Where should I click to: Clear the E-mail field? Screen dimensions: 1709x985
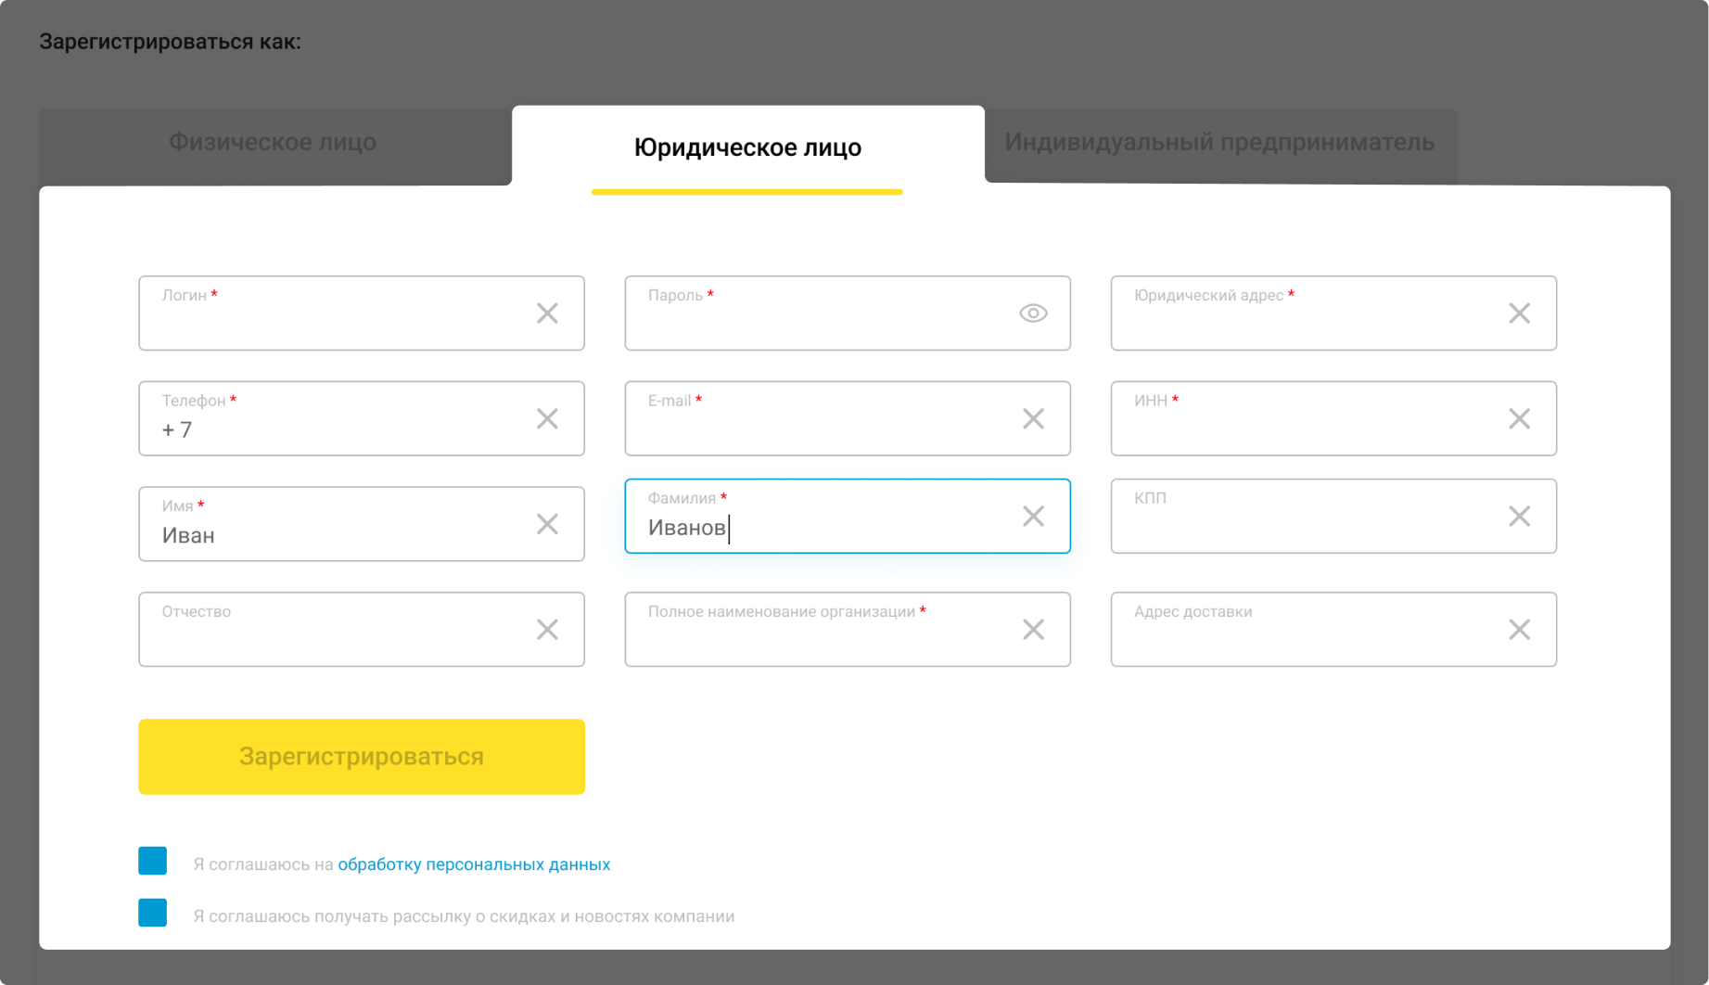(1033, 418)
